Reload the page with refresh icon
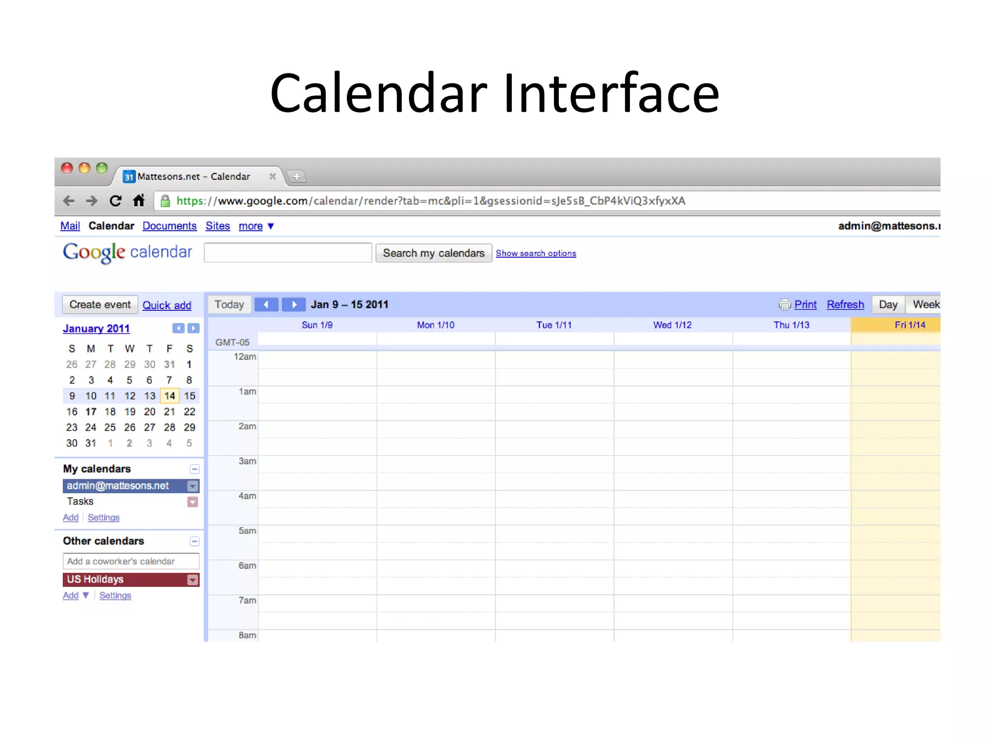The height and width of the screenshot is (742, 990). click(x=115, y=201)
